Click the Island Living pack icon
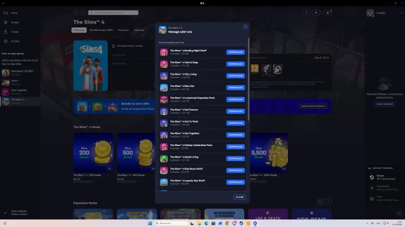 click(164, 159)
